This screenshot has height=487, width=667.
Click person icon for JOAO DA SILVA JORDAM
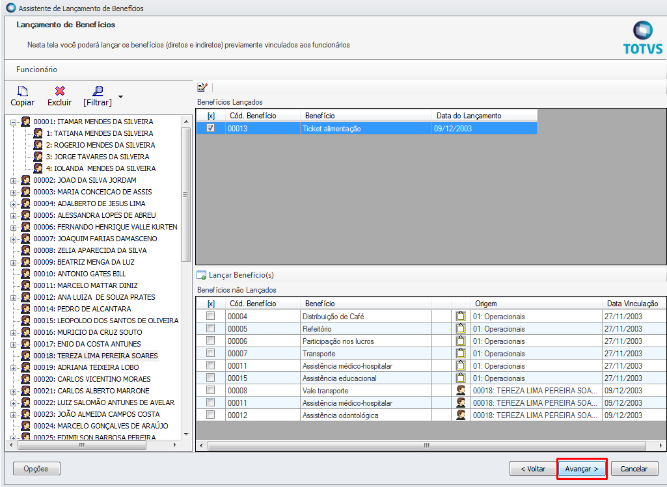coord(26,180)
